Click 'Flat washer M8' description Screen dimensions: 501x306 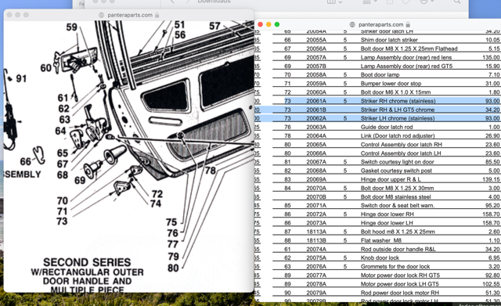(381, 240)
